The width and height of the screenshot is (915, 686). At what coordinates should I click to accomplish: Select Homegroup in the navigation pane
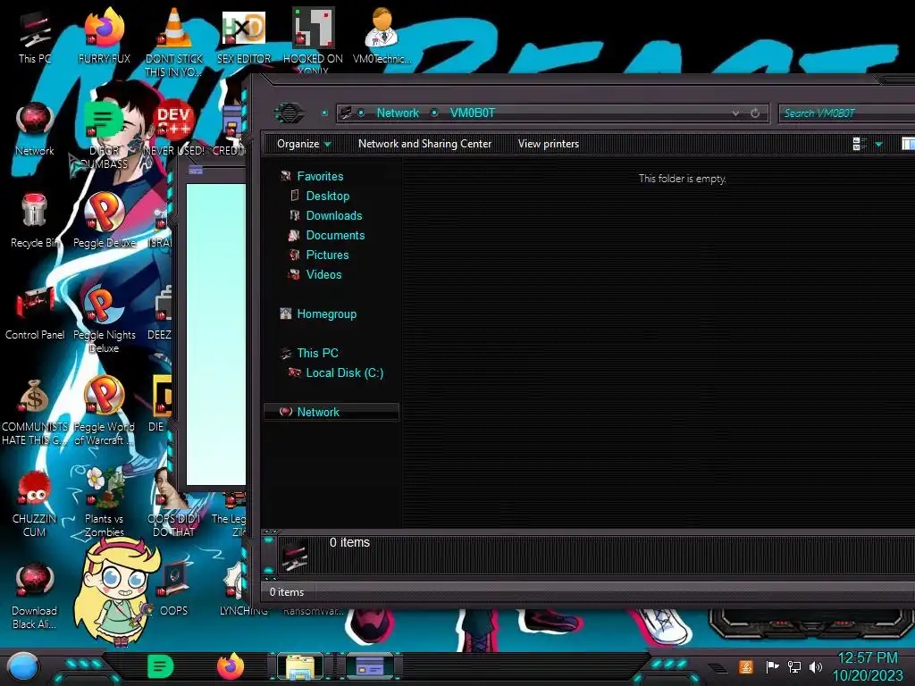point(326,314)
